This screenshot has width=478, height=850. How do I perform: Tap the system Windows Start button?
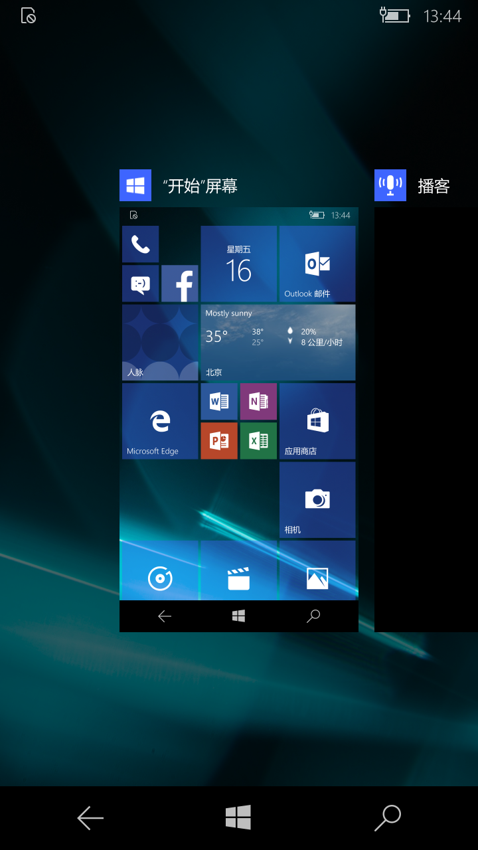238,817
